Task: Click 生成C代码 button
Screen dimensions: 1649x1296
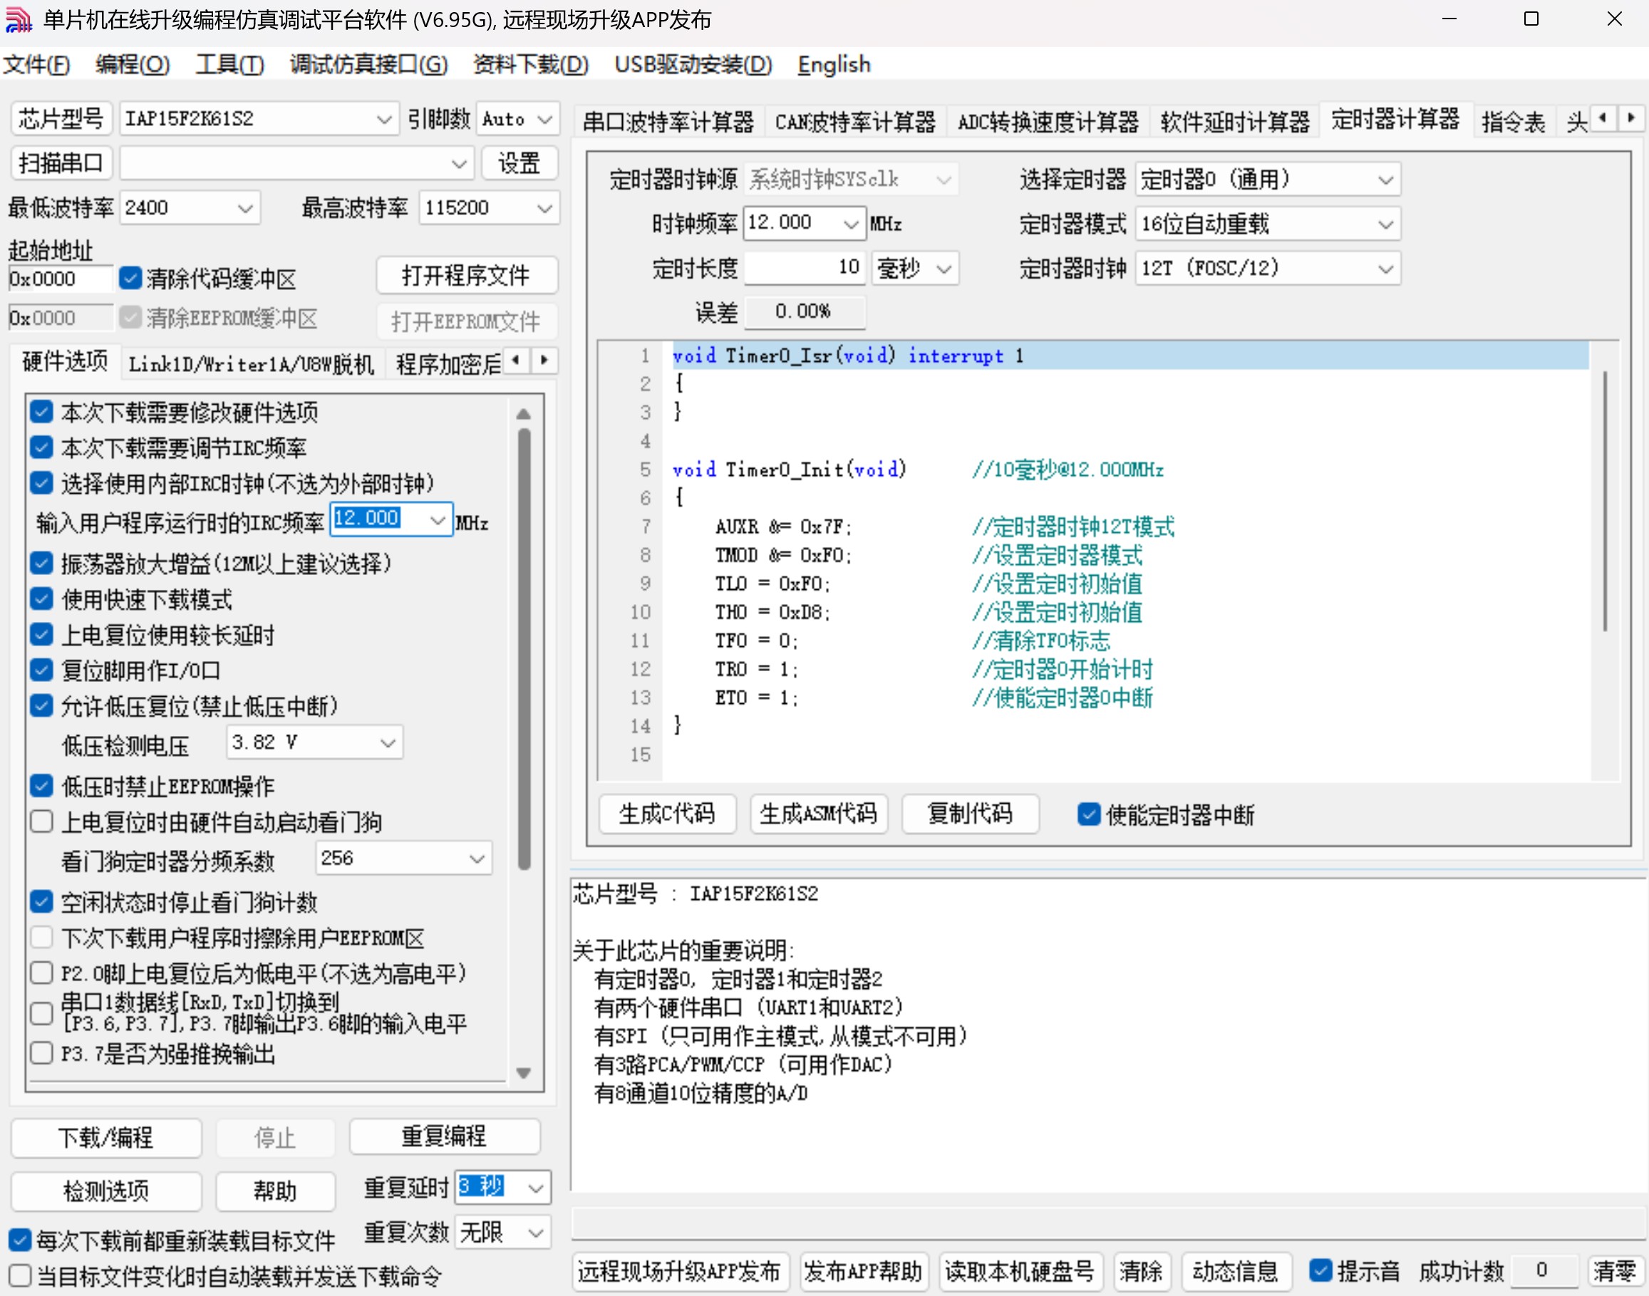Action: (x=667, y=814)
